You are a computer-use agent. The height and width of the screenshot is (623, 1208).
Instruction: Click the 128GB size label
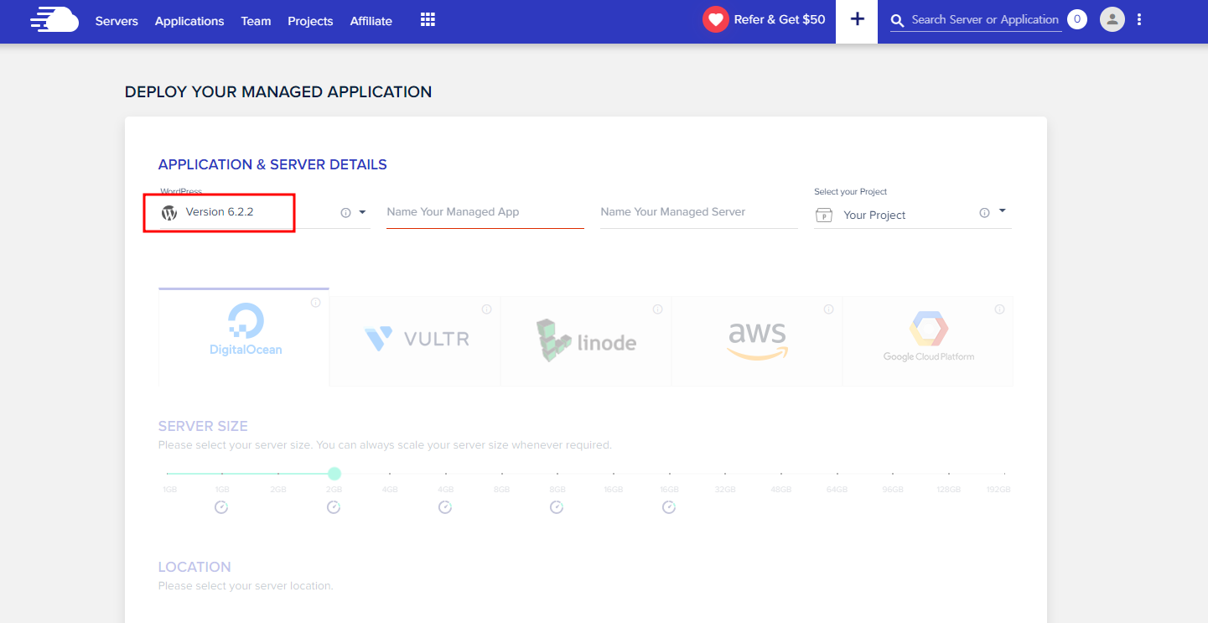click(x=949, y=490)
